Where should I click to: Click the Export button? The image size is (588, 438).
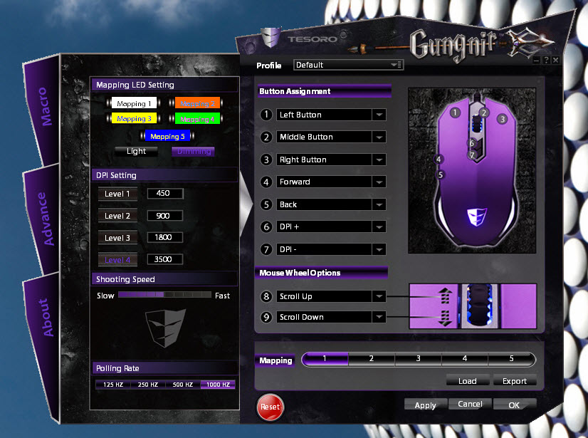tap(515, 380)
